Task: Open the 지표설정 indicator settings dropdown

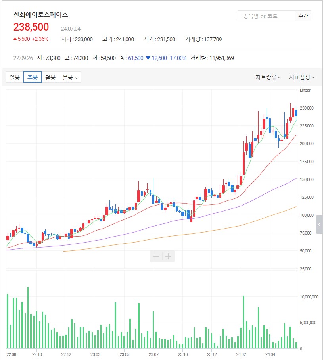Action: click(301, 77)
